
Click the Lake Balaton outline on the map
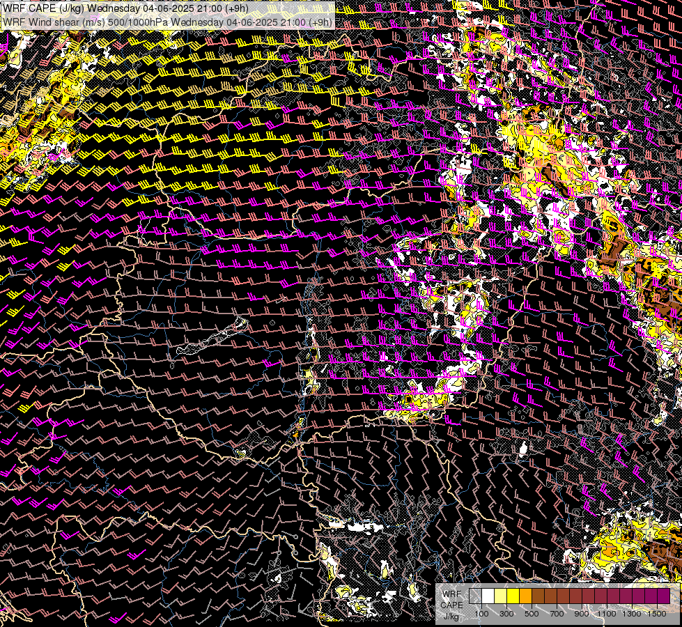coord(212,336)
